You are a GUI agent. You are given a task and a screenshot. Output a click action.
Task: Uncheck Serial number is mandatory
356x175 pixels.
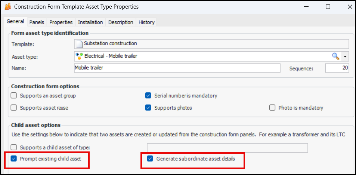coord(148,96)
